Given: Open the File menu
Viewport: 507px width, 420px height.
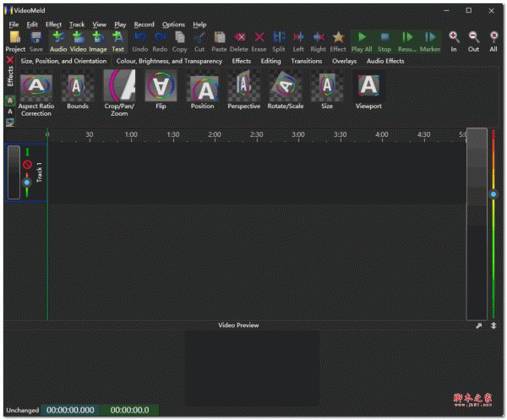Looking at the screenshot, I should [14, 25].
